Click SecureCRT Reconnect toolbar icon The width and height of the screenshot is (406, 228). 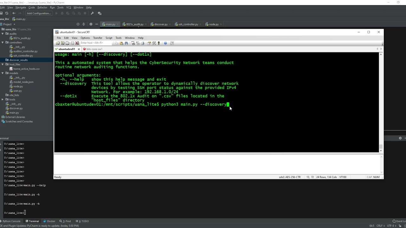72,43
